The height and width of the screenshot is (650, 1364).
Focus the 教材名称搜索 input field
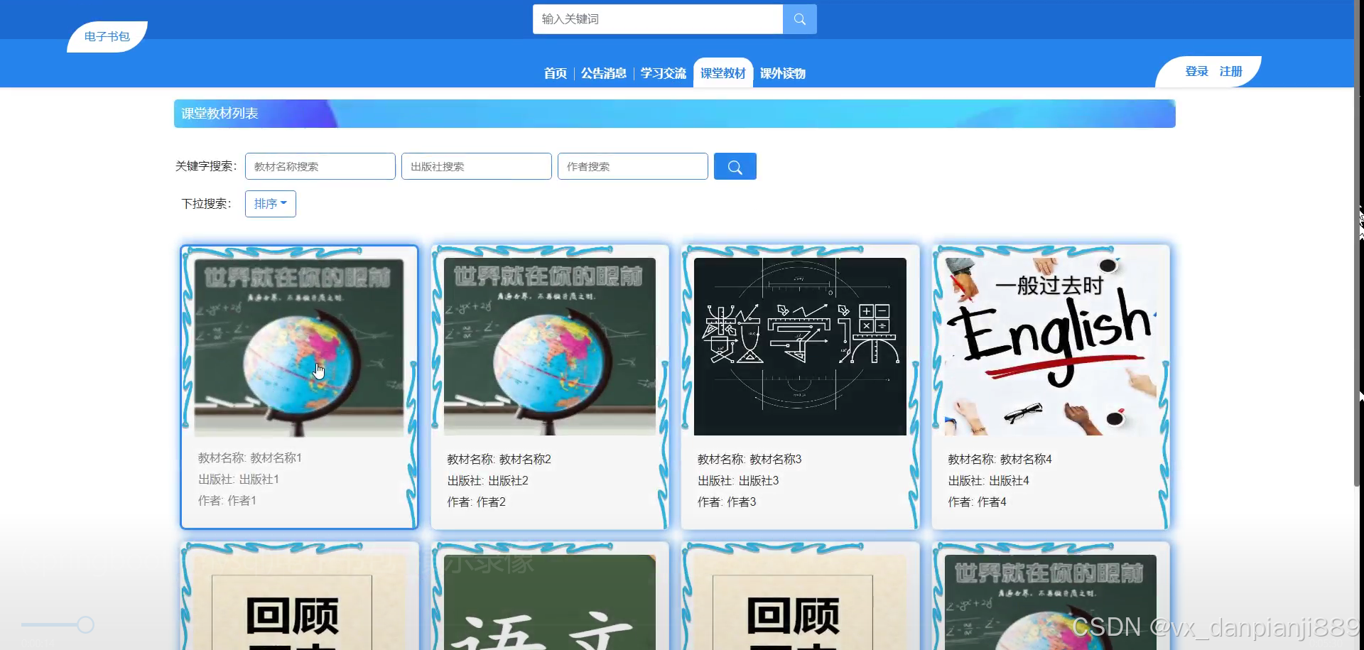(x=320, y=166)
